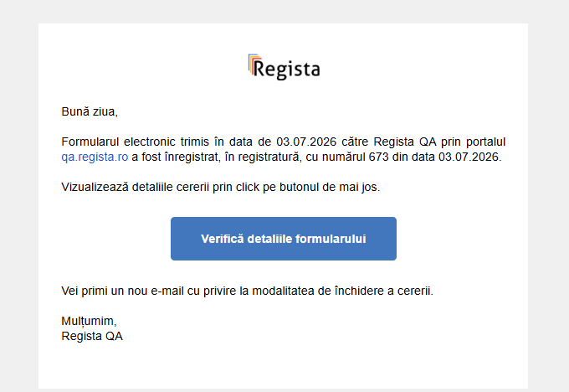Click the Mulțumim closing line
Viewport: 569px width, 392px height.
coord(89,321)
